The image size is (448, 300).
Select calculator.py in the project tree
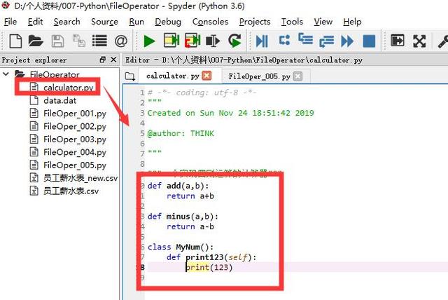(69, 88)
